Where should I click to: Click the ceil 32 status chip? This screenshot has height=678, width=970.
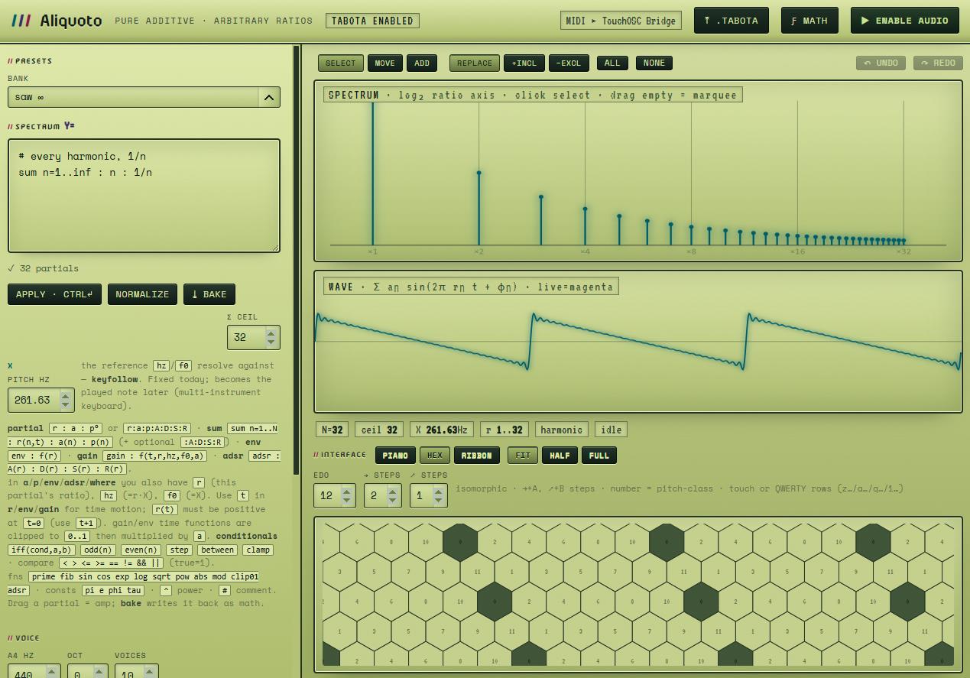pos(379,430)
